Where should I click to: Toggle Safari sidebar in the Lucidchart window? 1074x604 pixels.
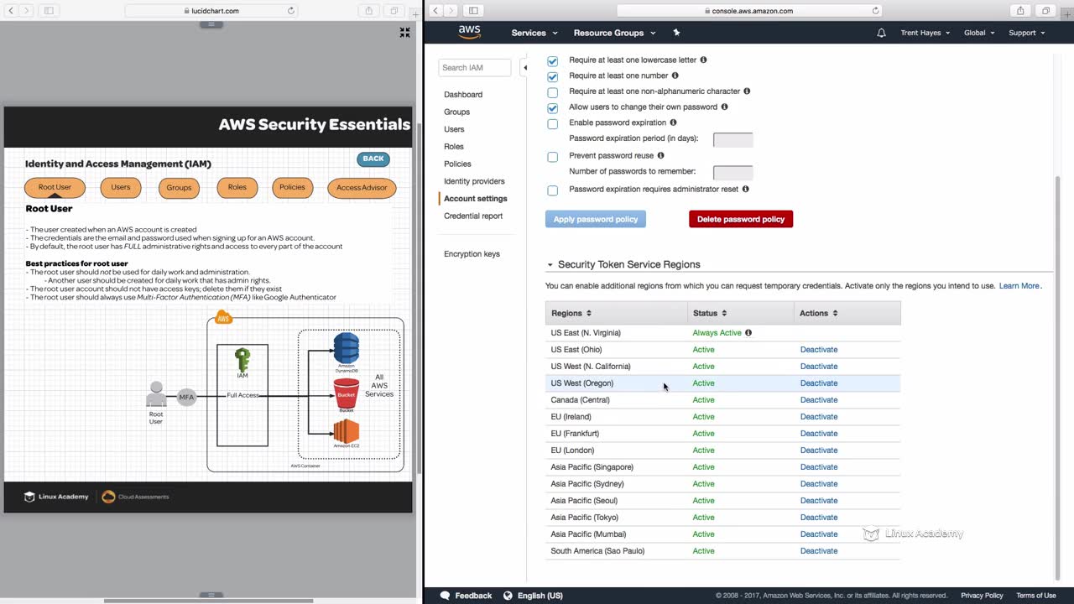49,11
